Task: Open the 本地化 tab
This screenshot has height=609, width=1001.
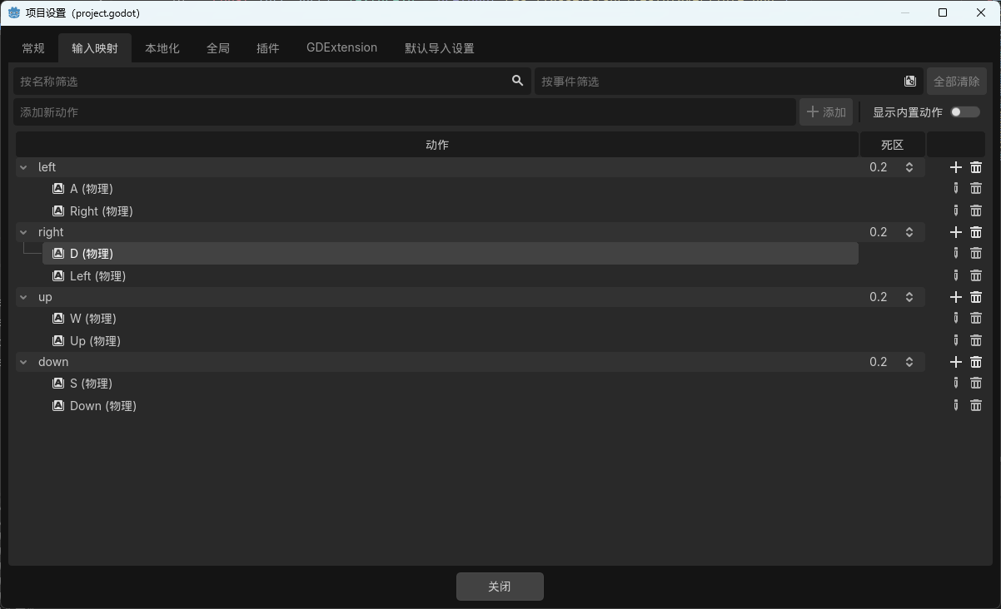Action: [x=162, y=48]
